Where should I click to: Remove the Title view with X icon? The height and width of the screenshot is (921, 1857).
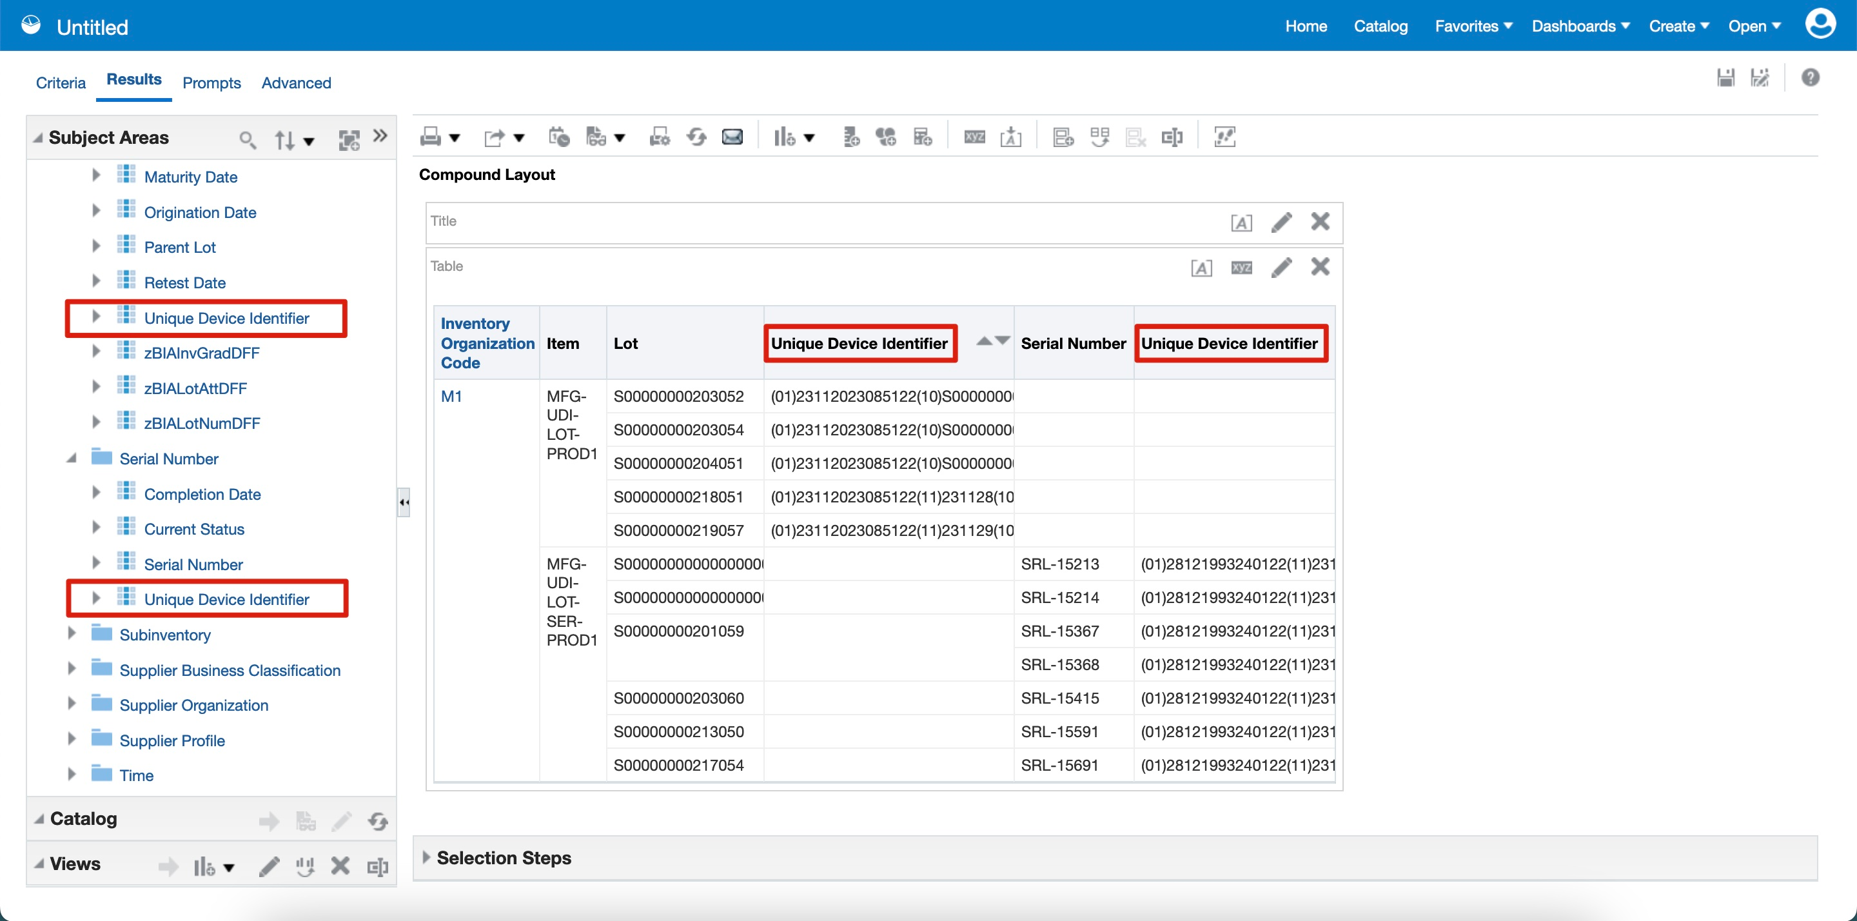point(1320,221)
